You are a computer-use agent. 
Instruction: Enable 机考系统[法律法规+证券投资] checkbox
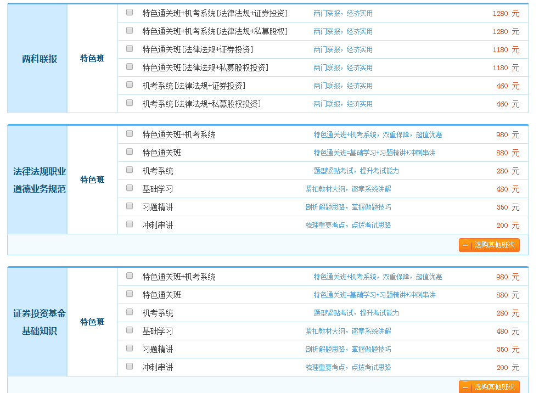130,85
